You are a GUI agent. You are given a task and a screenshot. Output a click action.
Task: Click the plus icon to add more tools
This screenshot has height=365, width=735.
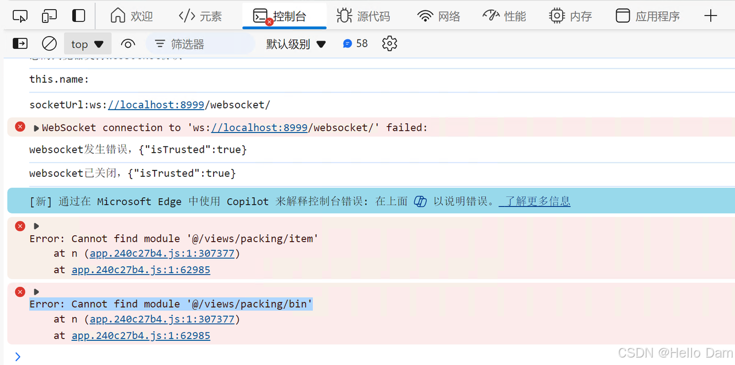711,16
